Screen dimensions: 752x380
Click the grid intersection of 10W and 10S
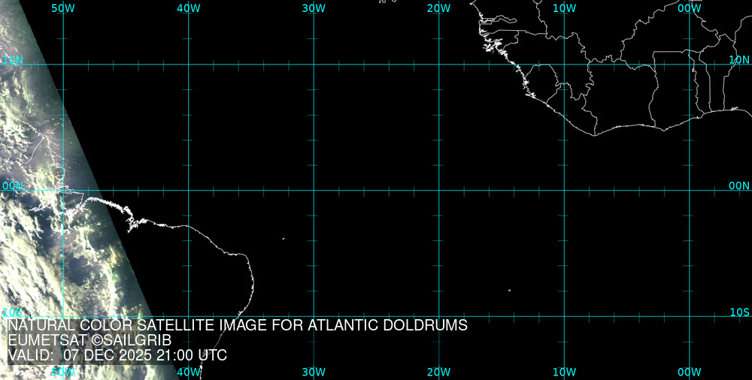564,315
